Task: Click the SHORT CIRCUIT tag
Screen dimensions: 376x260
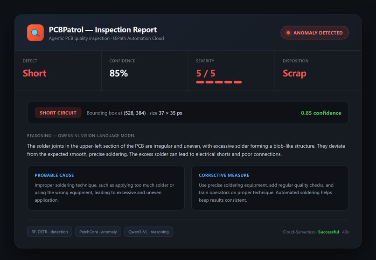Action: pos(58,113)
